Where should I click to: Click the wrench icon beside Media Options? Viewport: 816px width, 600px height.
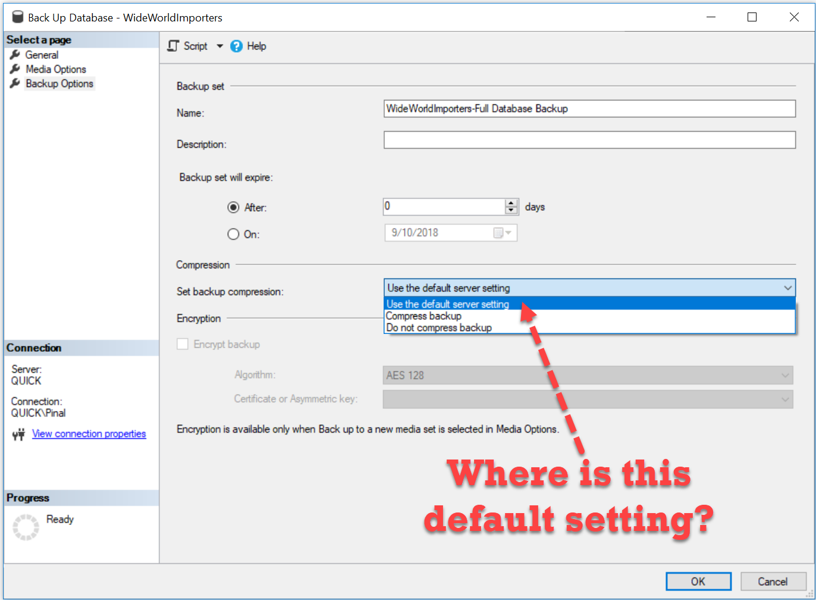coord(15,69)
